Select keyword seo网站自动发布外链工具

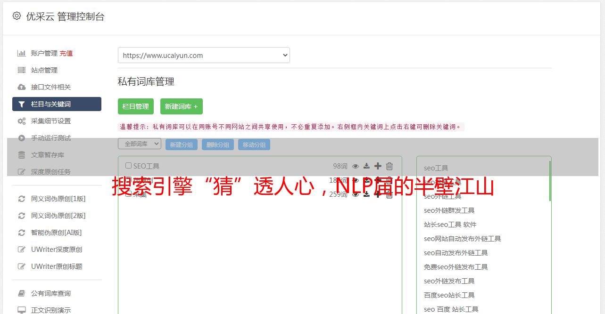462,239
